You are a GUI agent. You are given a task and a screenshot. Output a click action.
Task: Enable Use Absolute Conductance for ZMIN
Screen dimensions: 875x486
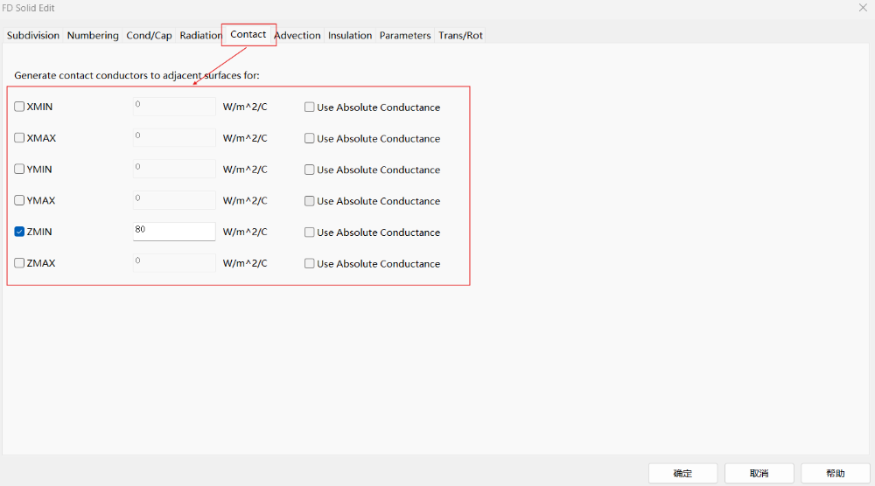tap(310, 233)
